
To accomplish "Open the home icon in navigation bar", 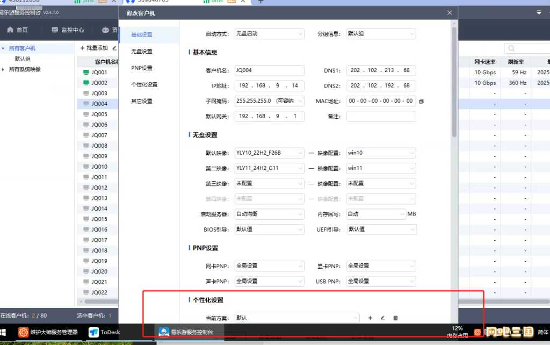I will tap(10, 30).
